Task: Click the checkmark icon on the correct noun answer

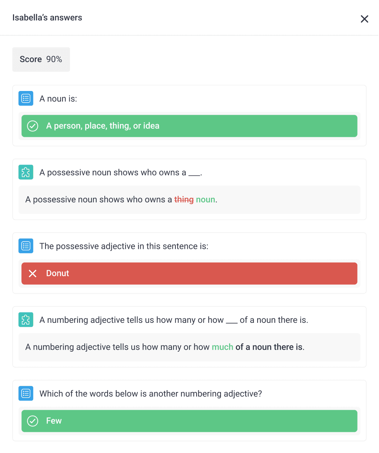Action: pos(33,126)
